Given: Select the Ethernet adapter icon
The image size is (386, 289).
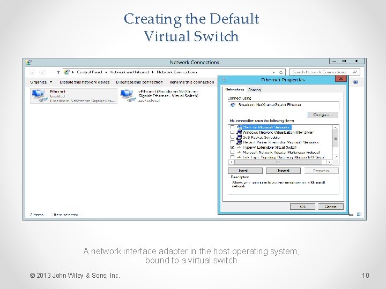Looking at the screenshot, I should pos(39,96).
